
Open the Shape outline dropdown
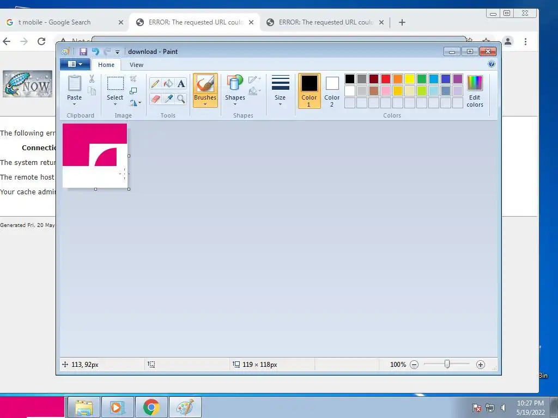point(254,79)
